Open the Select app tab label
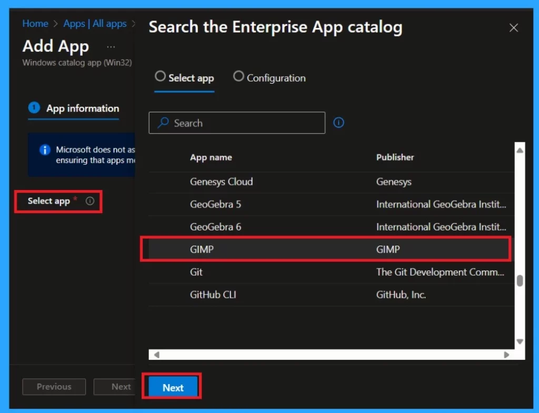 pos(191,78)
